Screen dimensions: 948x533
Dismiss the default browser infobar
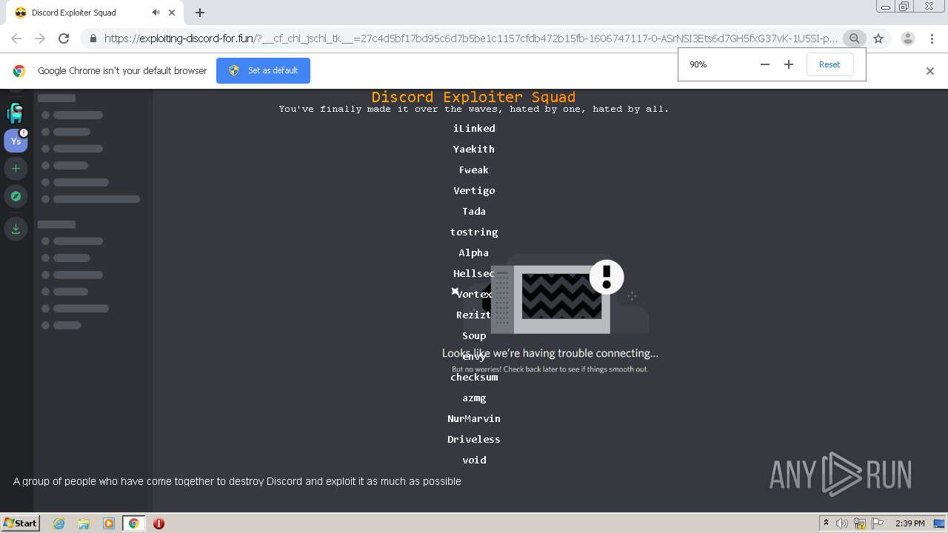tap(930, 71)
